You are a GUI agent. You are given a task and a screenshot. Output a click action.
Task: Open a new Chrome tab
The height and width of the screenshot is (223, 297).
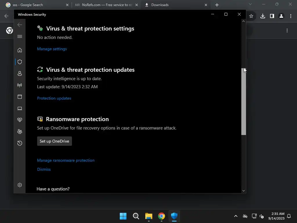[217, 5]
